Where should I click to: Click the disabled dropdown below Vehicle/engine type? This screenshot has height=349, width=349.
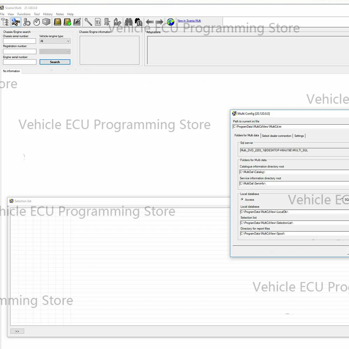coord(55,51)
